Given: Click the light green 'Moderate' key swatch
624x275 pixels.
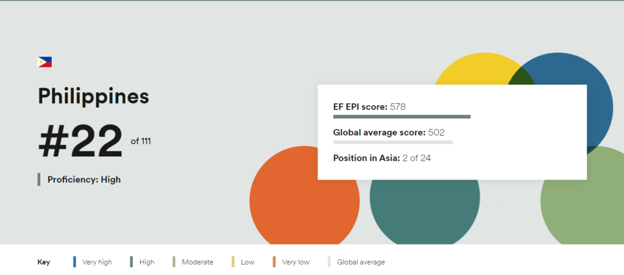Looking at the screenshot, I should pyautogui.click(x=174, y=262).
